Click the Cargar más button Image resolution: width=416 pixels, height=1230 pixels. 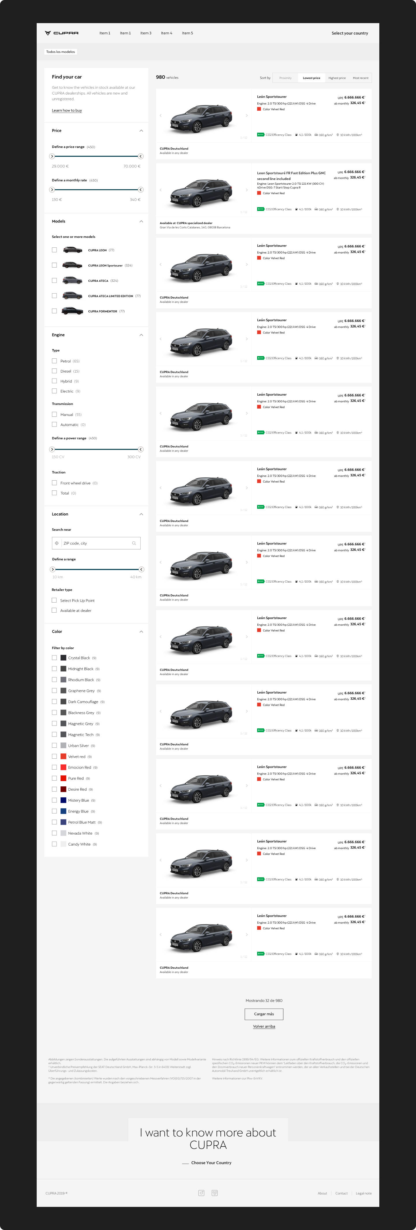pos(264,1014)
